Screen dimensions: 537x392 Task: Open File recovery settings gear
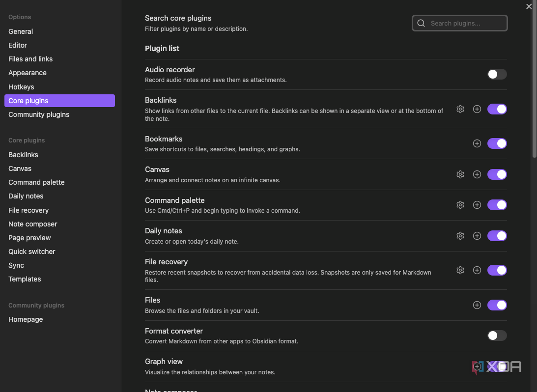(x=460, y=270)
